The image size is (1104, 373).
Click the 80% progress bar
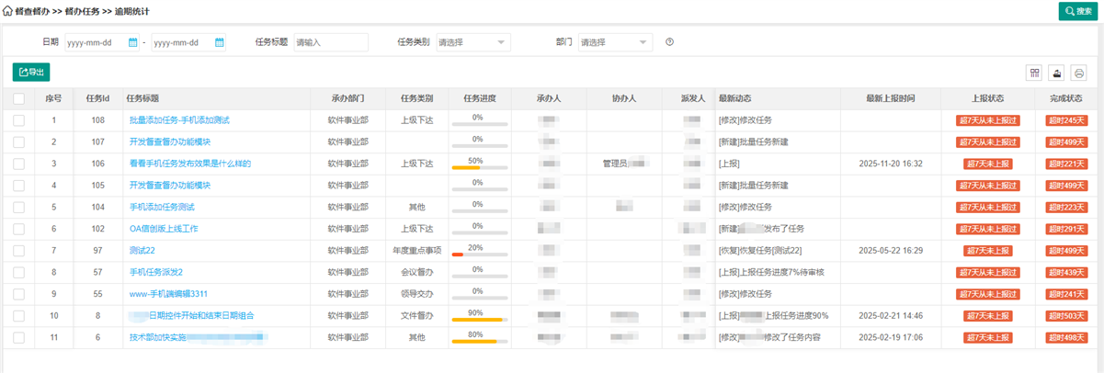click(x=478, y=342)
